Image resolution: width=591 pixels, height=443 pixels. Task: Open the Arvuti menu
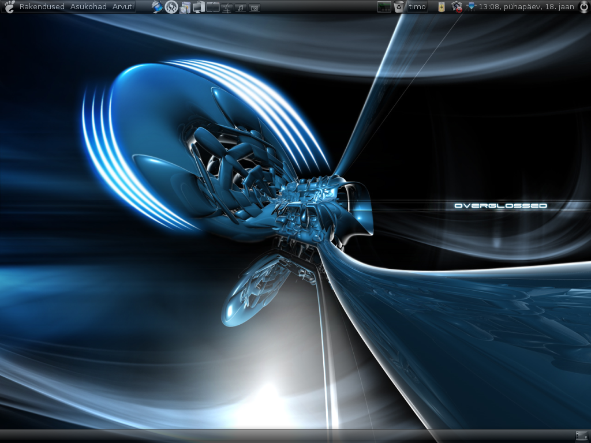pos(124,6)
